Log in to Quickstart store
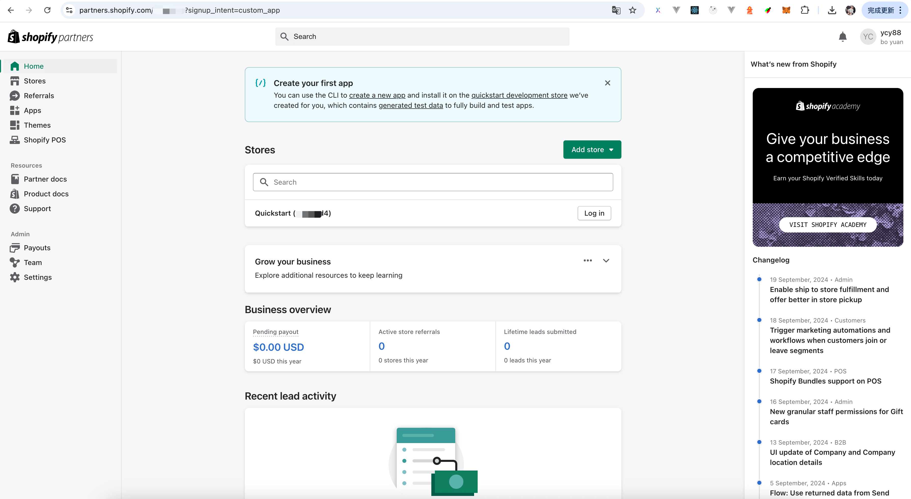This screenshot has width=911, height=499. coord(594,213)
